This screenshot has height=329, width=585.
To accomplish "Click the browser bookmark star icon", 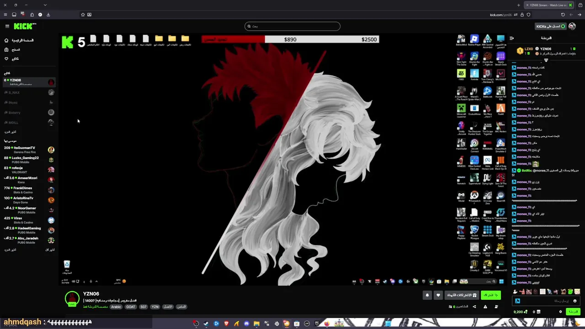I will [83, 15].
